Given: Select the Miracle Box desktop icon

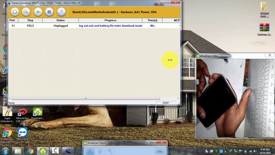Looking at the screenshot, I should [x=22, y=115].
